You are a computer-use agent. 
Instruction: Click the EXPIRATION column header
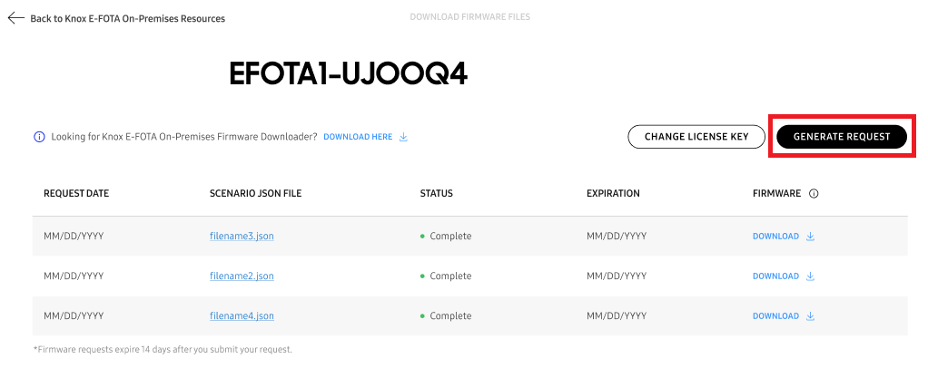tap(613, 194)
